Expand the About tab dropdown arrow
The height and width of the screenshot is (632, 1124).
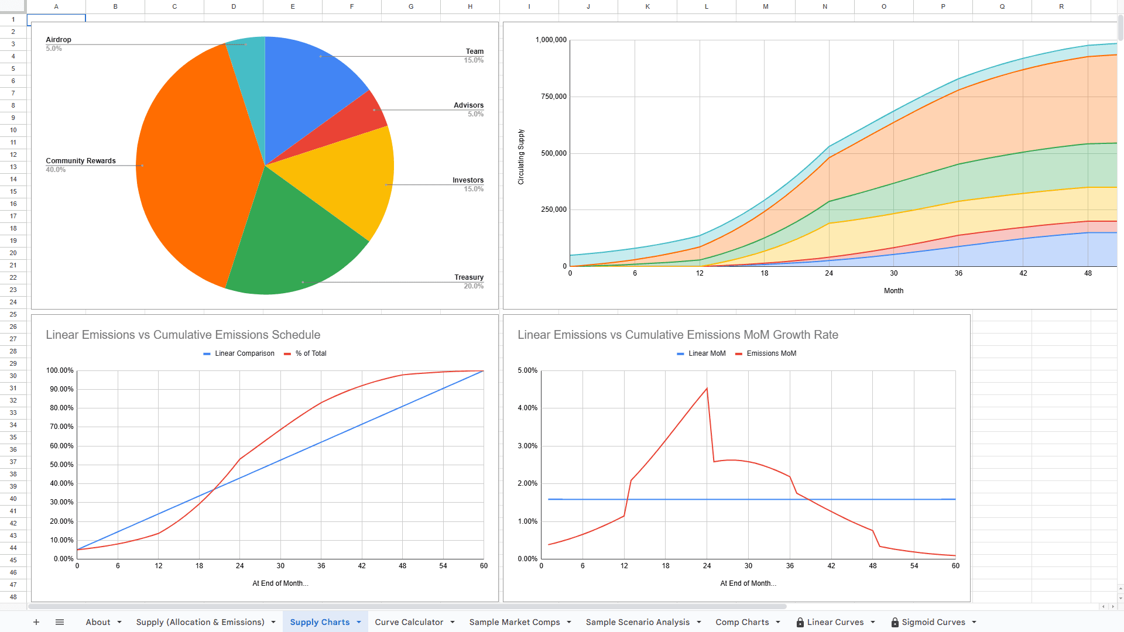click(x=119, y=622)
